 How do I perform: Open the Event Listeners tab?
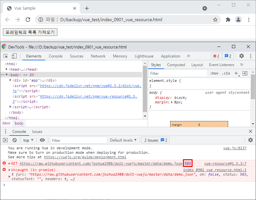tap(221, 65)
